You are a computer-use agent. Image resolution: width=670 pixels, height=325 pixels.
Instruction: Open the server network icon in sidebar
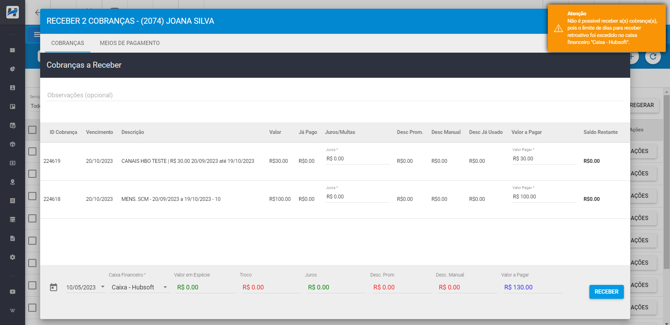[x=13, y=220]
